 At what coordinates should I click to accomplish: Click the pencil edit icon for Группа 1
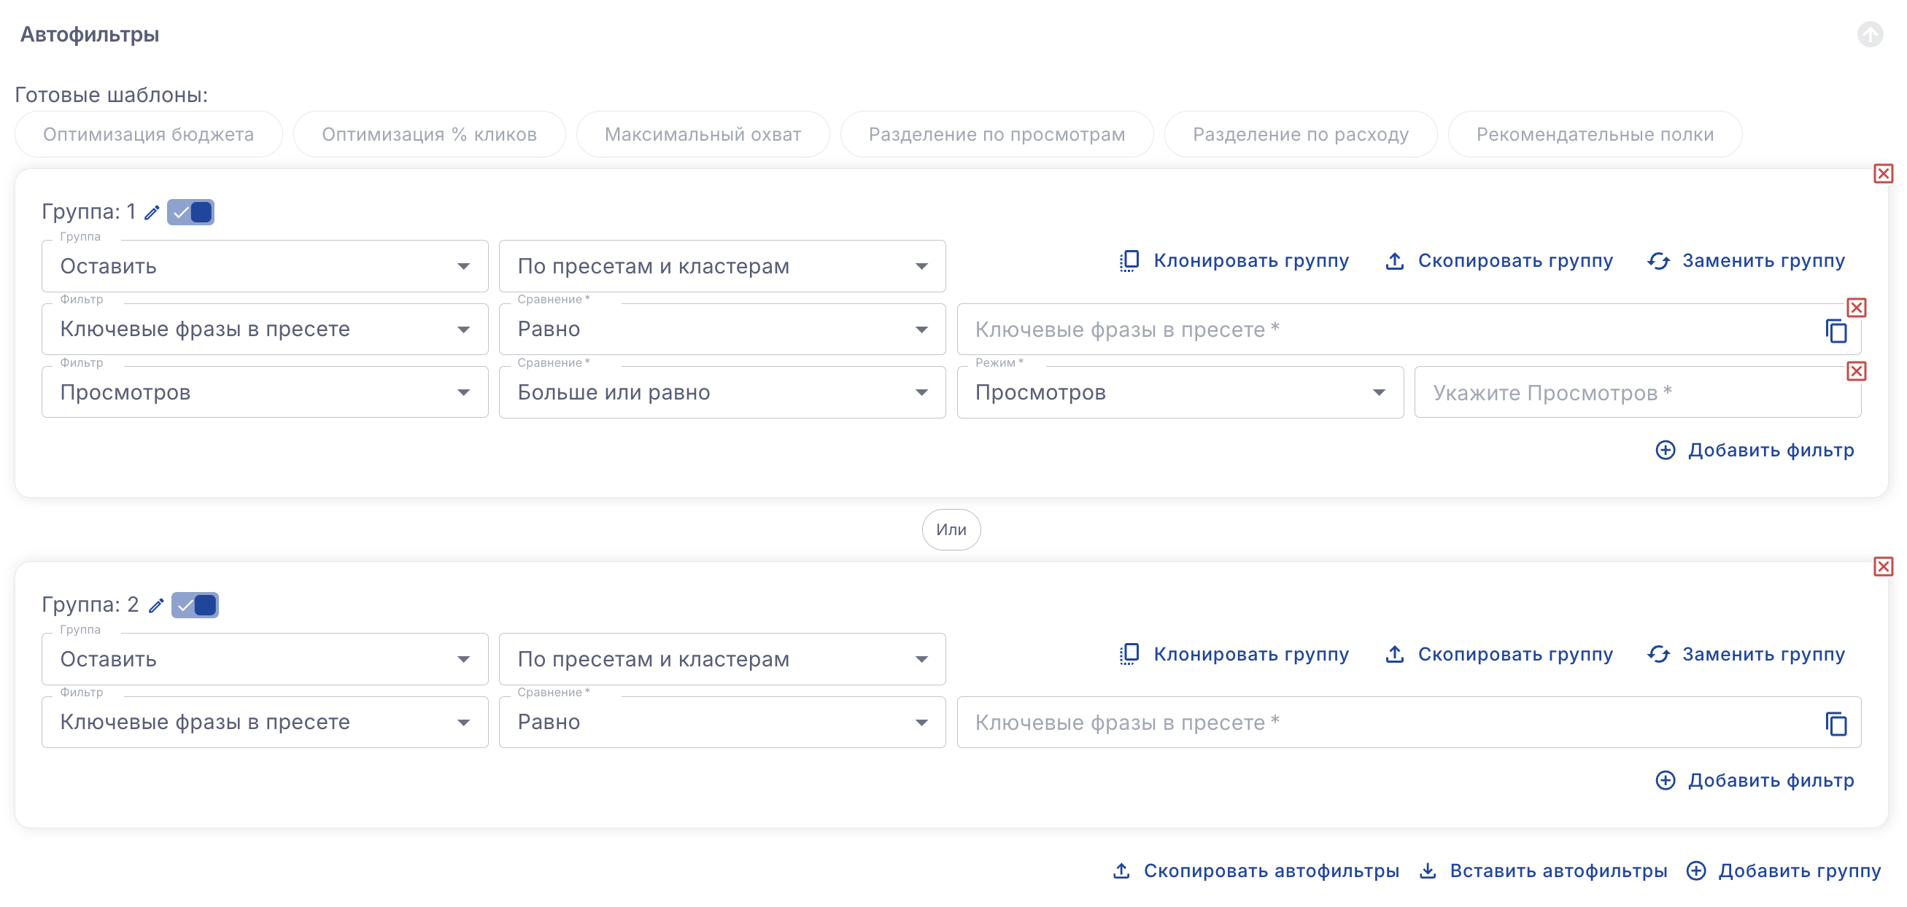tap(152, 213)
